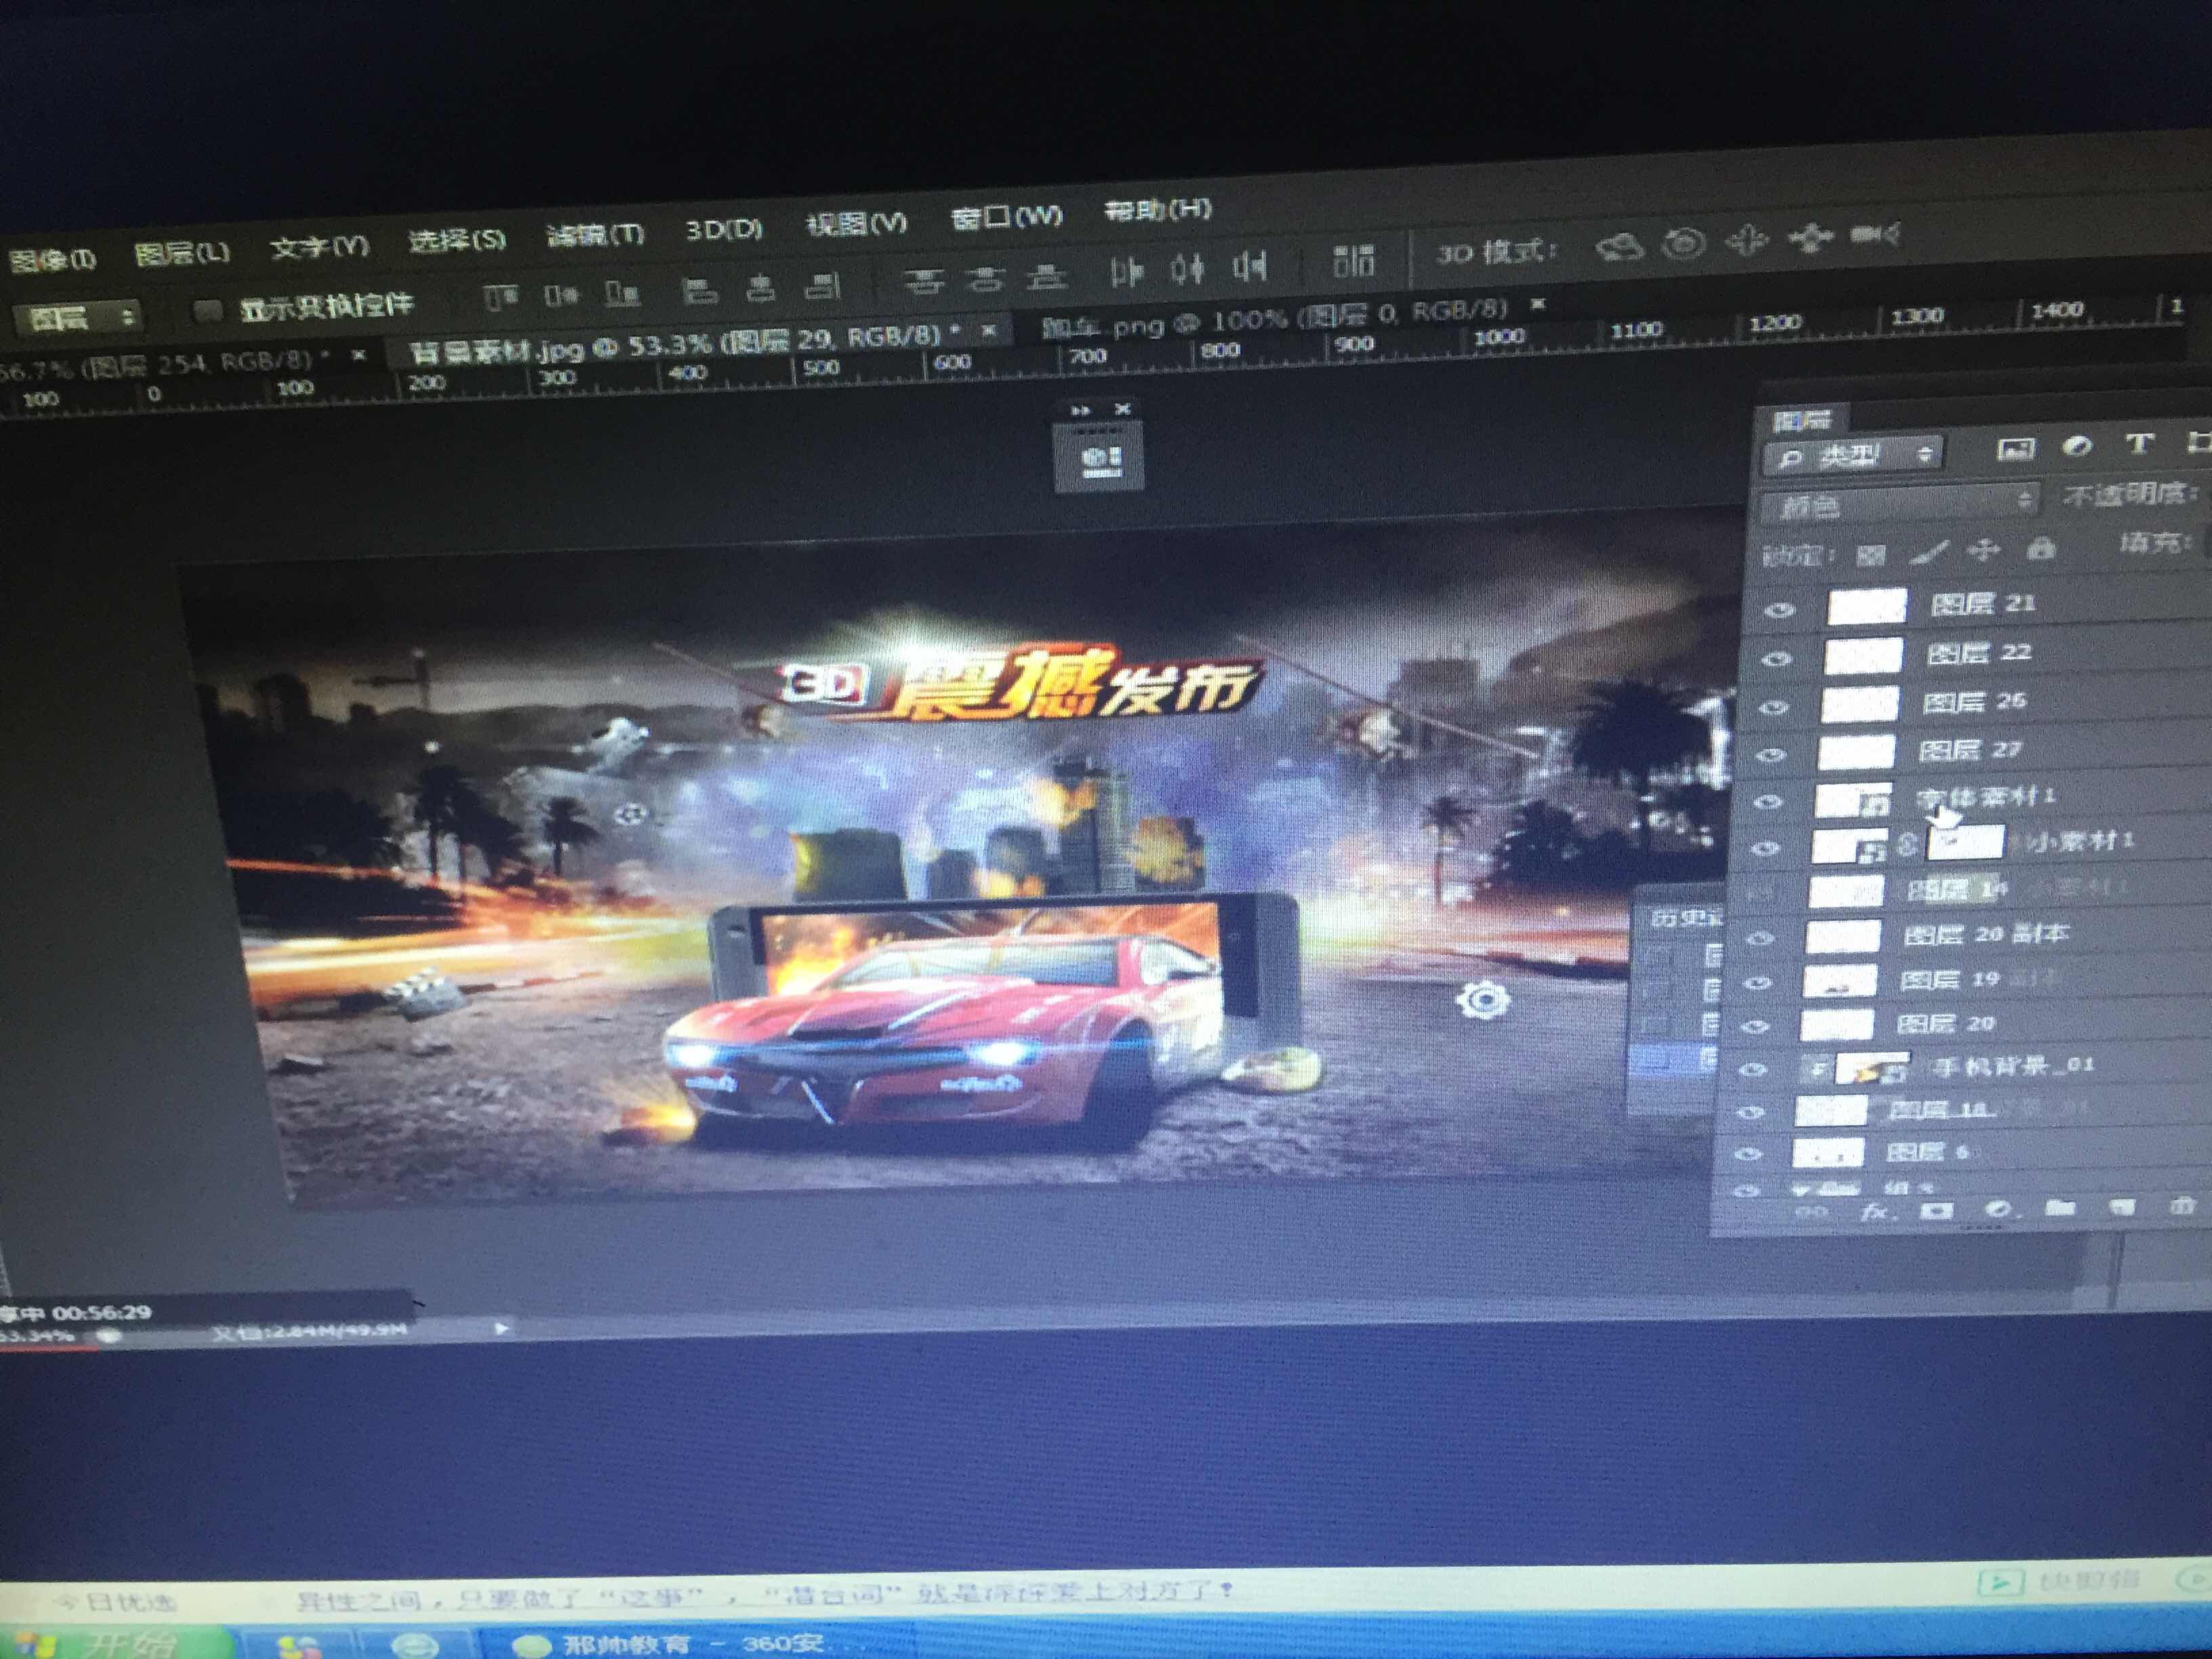Click the auto-align layers icon
Image resolution: width=2212 pixels, height=1659 pixels.
coord(1354,261)
